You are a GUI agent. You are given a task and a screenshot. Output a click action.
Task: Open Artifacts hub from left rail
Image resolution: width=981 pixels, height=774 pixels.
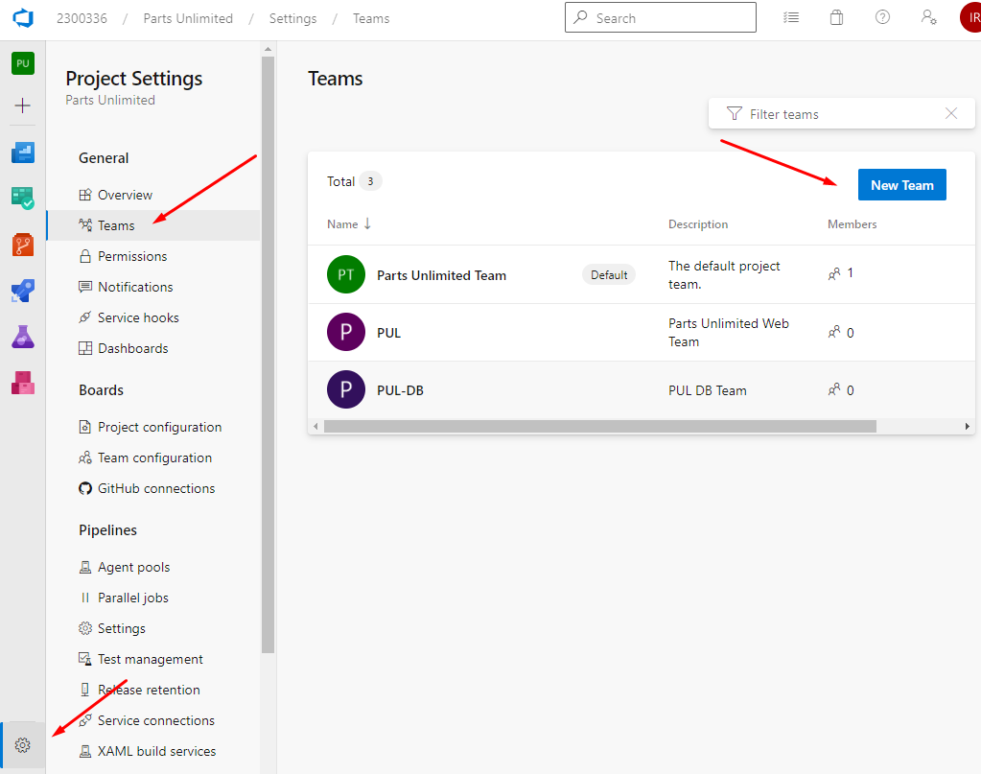[23, 383]
